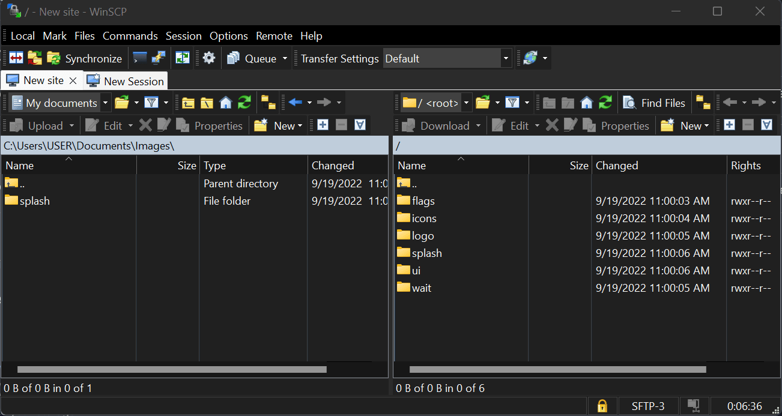
Task: Click the globe update icon
Action: pos(530,58)
